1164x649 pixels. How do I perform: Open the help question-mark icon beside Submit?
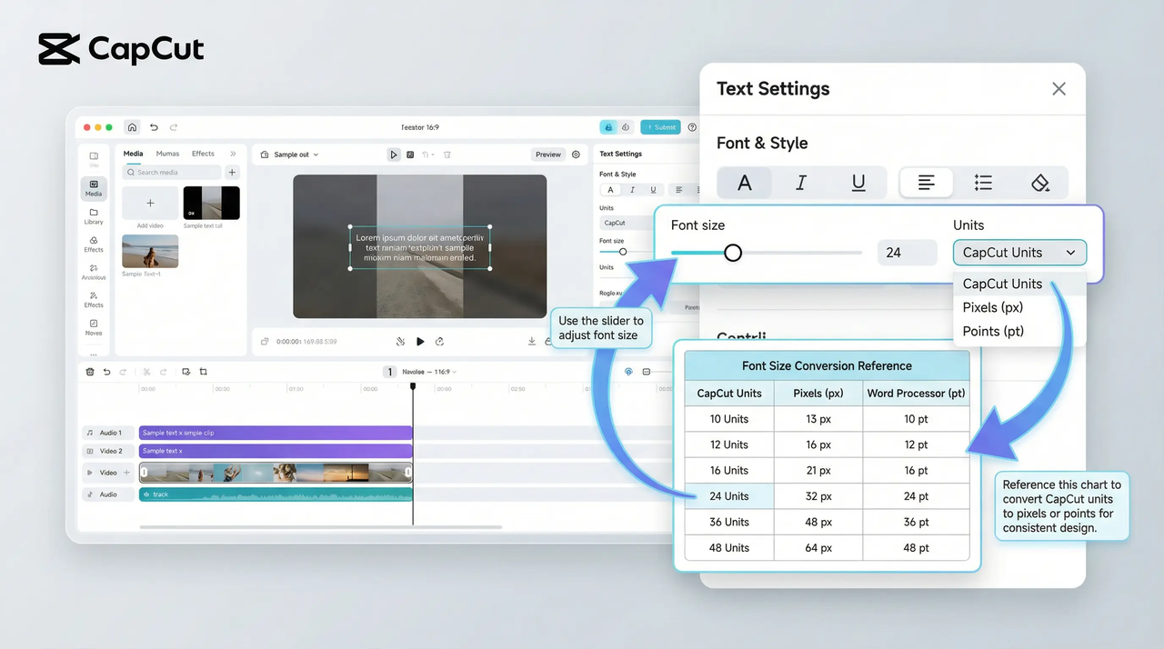point(692,127)
